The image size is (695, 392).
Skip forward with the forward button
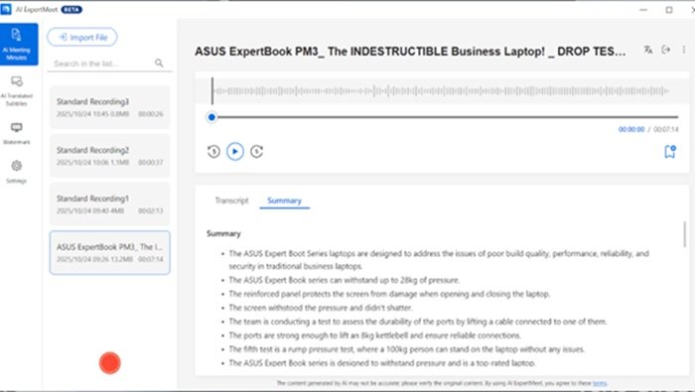coord(256,152)
